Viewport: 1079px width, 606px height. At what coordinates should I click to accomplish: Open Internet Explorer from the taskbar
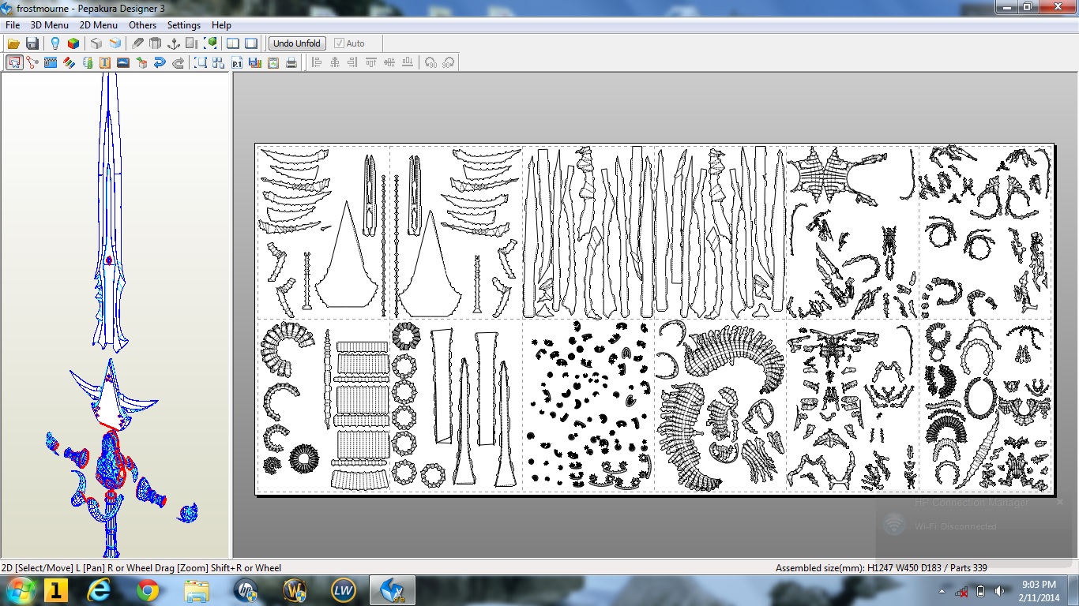(x=100, y=590)
